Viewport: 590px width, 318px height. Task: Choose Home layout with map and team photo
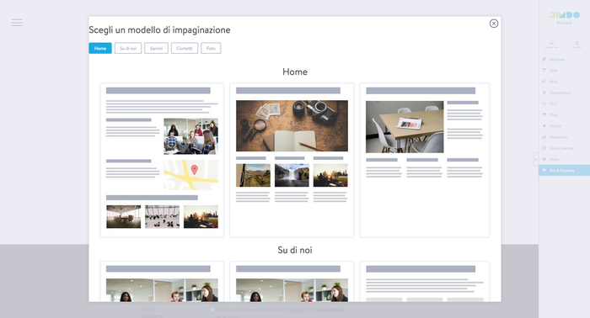click(x=162, y=160)
